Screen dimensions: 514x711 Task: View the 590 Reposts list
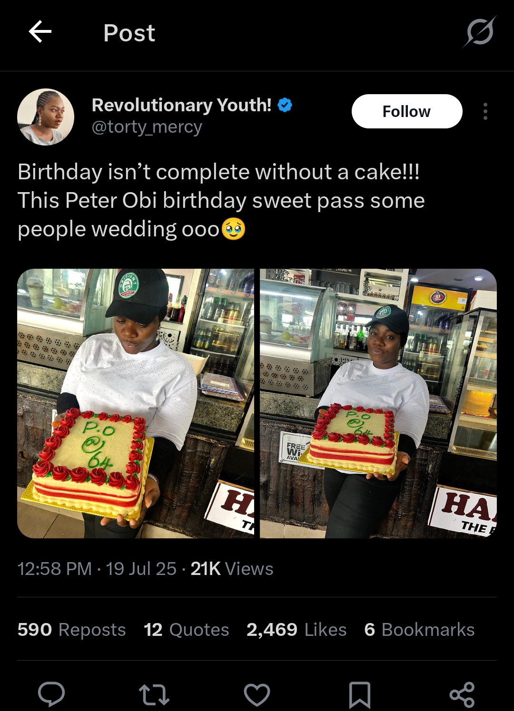tap(71, 630)
